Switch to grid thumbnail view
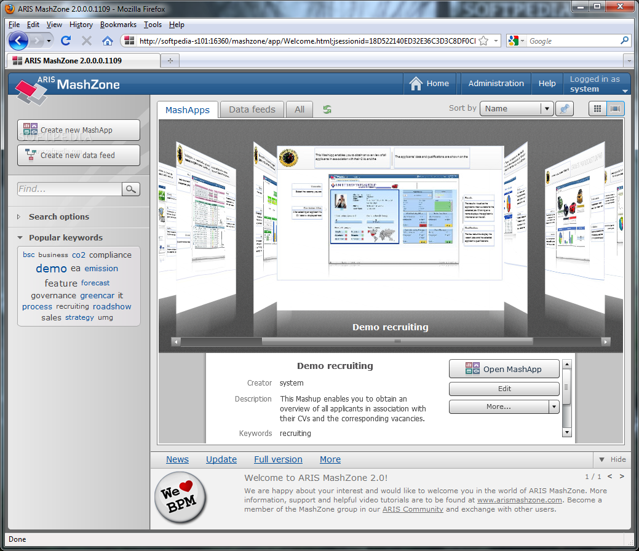This screenshot has width=639, height=551. (x=597, y=109)
